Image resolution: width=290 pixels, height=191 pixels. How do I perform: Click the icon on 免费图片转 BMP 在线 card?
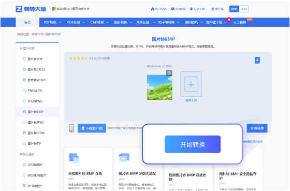coord(74,158)
